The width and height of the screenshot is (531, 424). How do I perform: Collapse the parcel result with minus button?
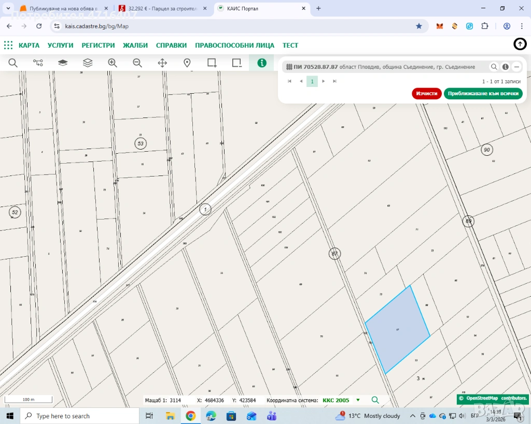tap(516, 67)
